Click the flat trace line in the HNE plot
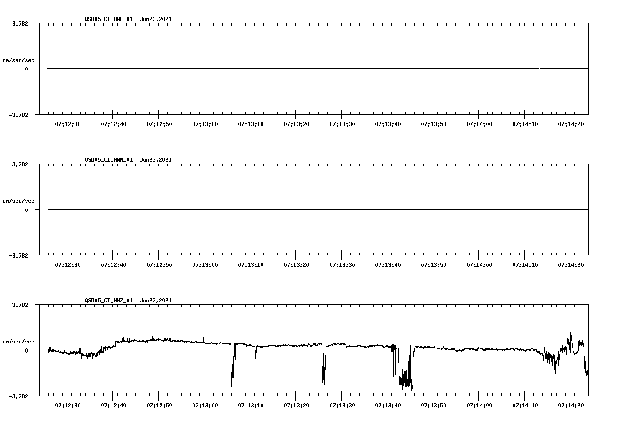Image resolution: width=621 pixels, height=422 pixels. pyautogui.click(x=318, y=69)
